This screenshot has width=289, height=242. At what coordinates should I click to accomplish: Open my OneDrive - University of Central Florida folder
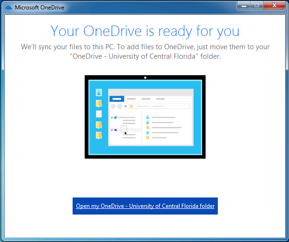pos(145,206)
